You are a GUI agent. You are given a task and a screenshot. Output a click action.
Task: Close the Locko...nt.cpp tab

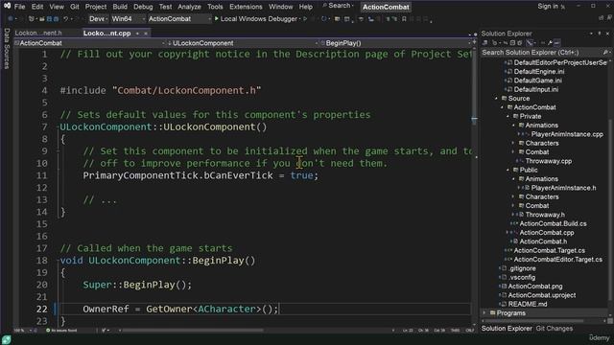tap(146, 34)
